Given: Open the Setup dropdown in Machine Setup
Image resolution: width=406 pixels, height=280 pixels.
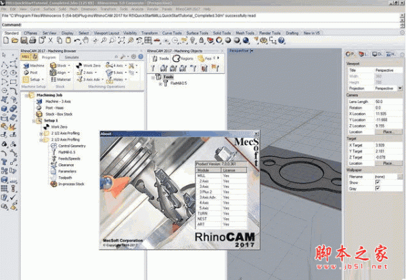Looking at the screenshot, I should click(x=43, y=79).
